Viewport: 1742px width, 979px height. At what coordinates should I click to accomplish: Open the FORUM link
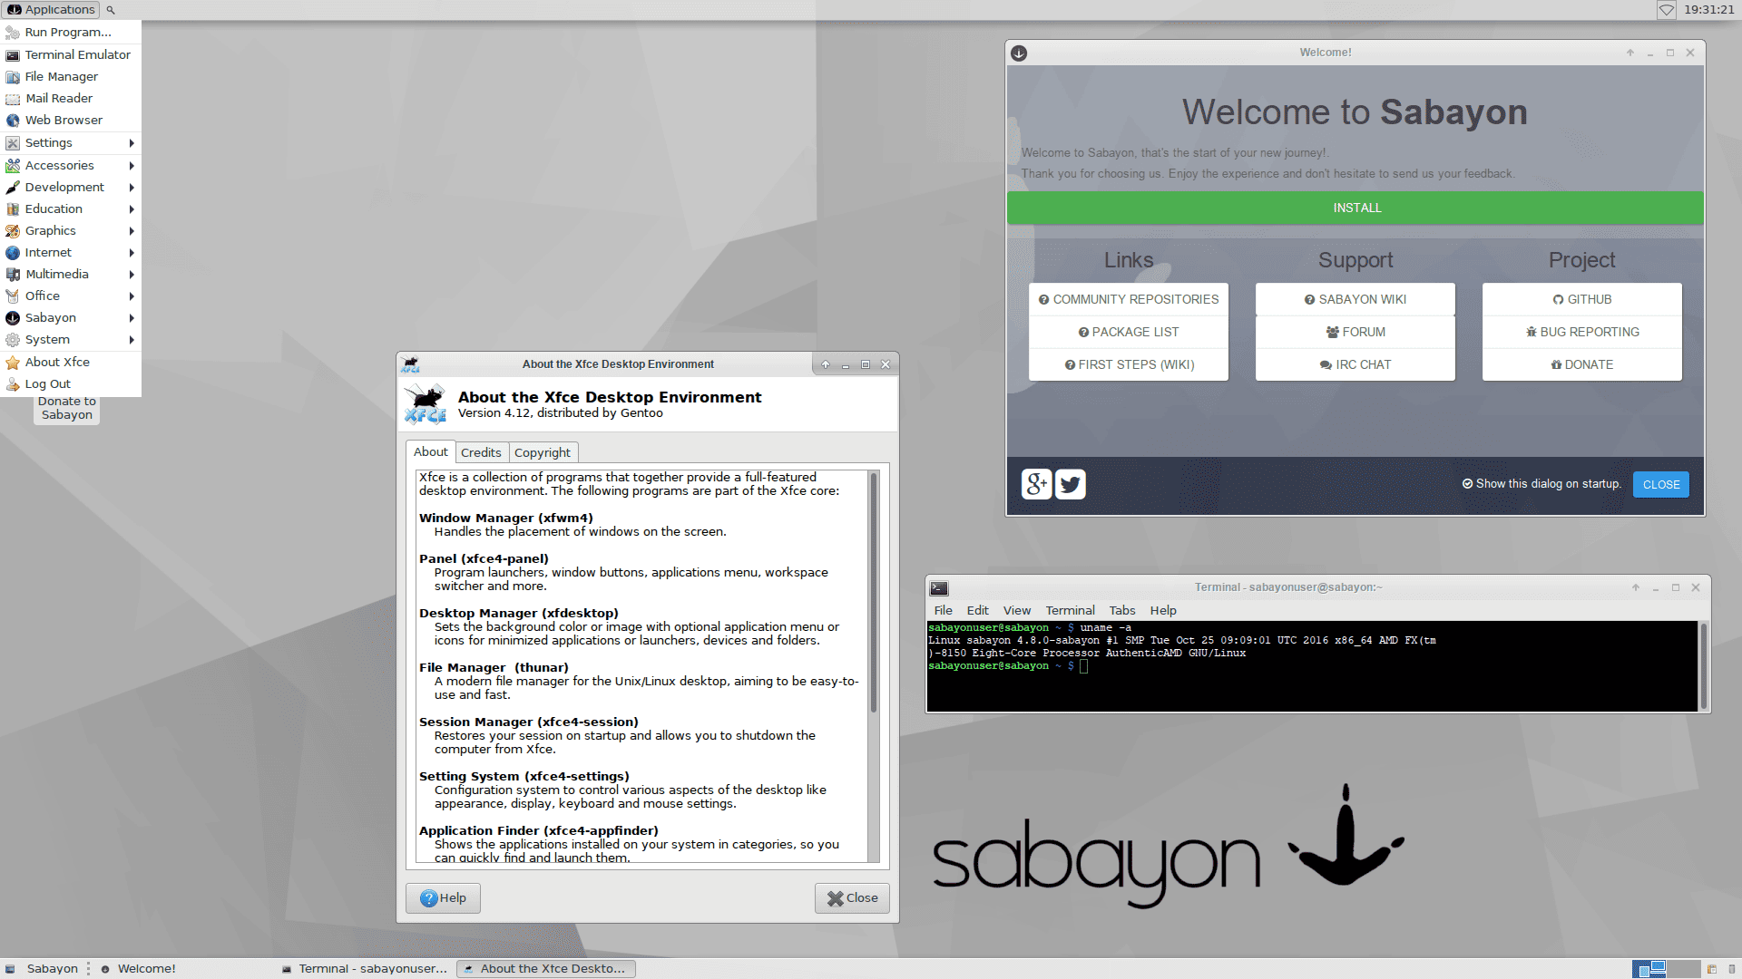1355,332
